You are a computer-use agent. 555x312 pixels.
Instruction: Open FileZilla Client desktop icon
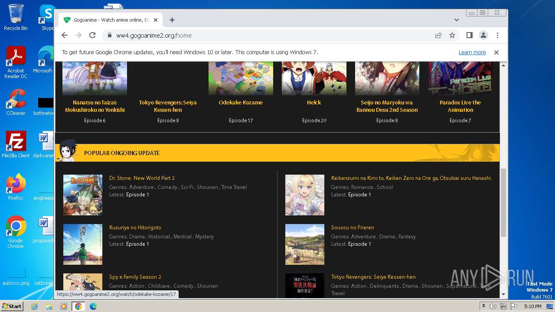click(x=16, y=145)
